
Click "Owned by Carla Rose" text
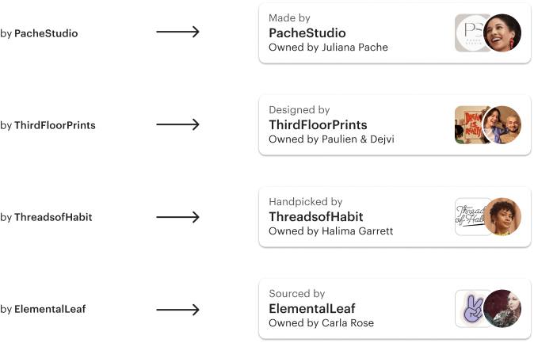[321, 323]
